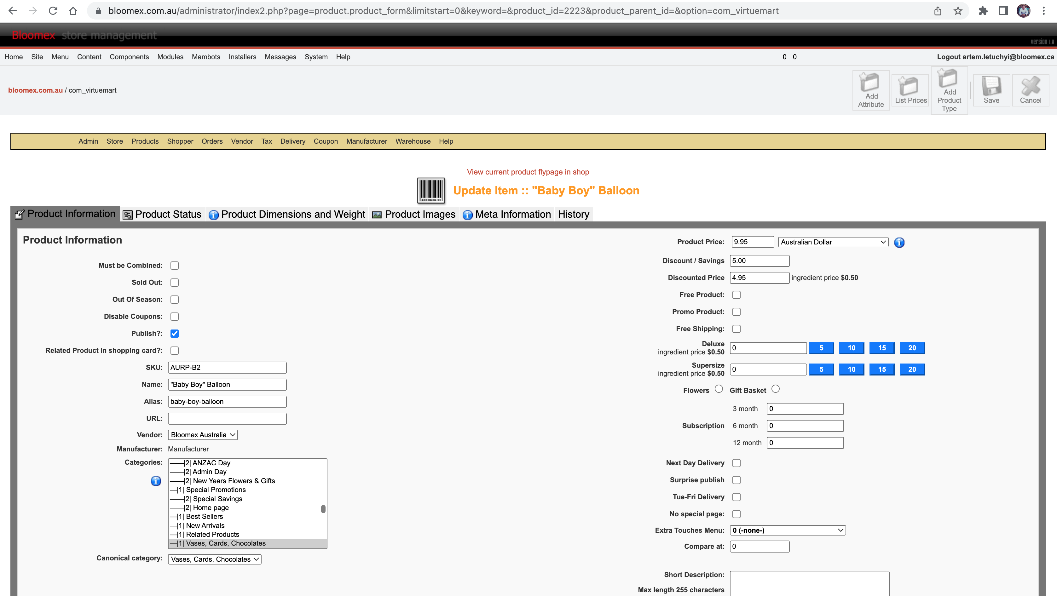
Task: Open Meta Information tab
Action: coord(507,214)
